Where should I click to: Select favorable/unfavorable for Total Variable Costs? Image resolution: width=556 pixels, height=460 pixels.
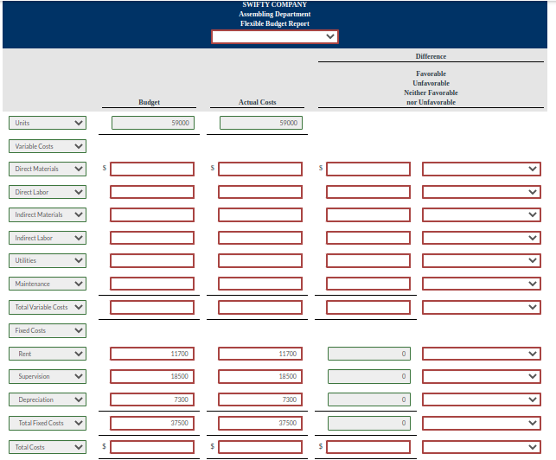481,307
